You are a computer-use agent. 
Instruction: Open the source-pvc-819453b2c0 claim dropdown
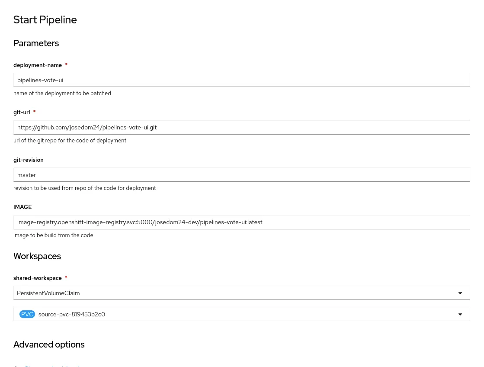click(x=241, y=314)
